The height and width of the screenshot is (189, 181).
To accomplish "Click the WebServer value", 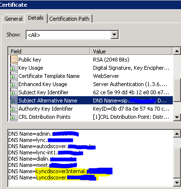I will coord(106,76).
